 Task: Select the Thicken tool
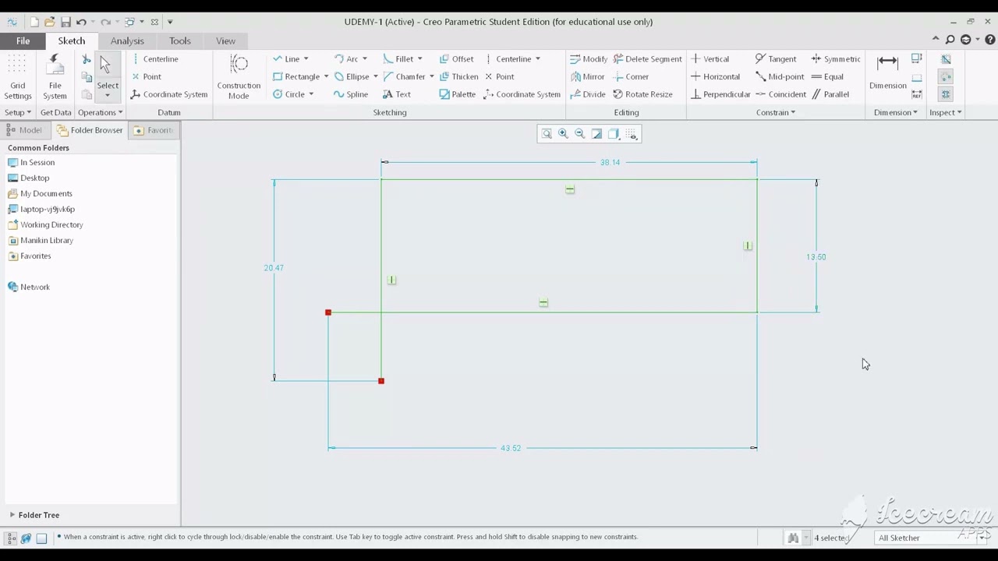click(458, 76)
